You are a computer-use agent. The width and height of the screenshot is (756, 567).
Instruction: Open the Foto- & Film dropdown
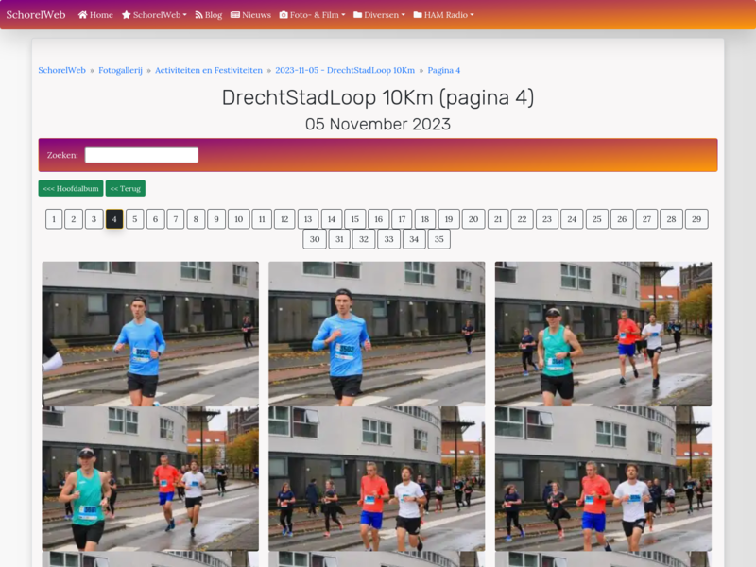(313, 15)
